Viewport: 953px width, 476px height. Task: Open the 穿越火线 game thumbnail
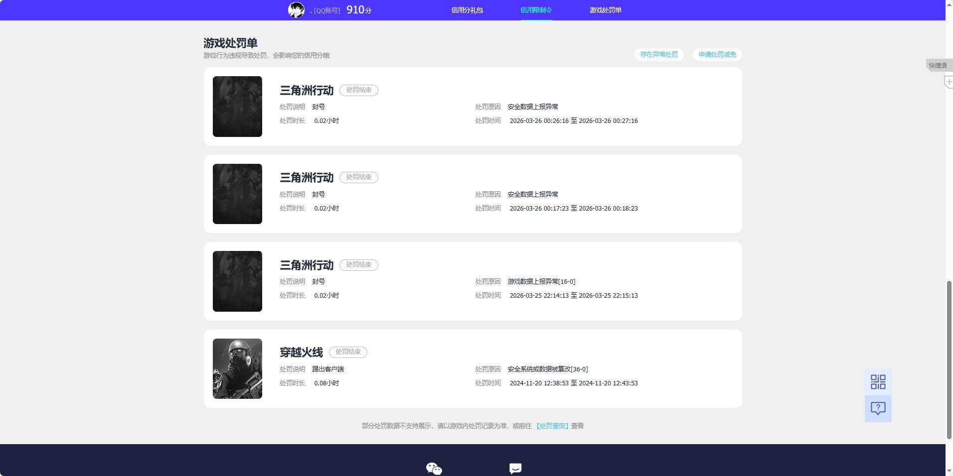(237, 368)
